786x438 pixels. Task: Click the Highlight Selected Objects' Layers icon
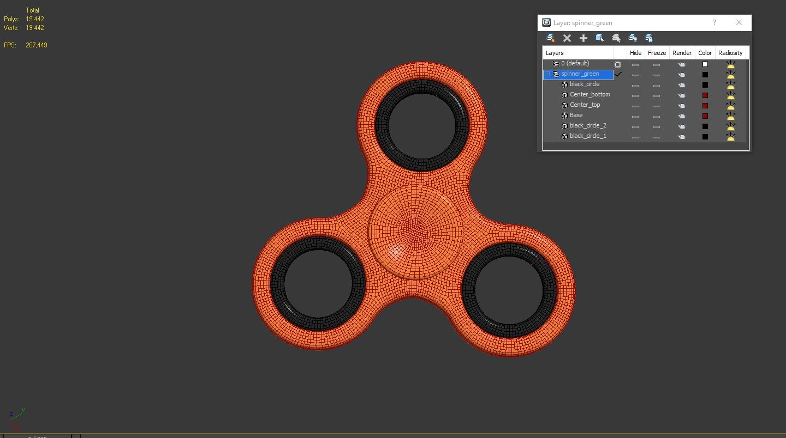point(616,38)
